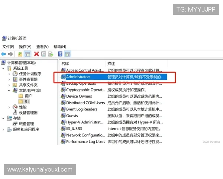The width and height of the screenshot is (223, 179).
Task: Expand the 服务和应用程序 node
Action: (x=3, y=129)
